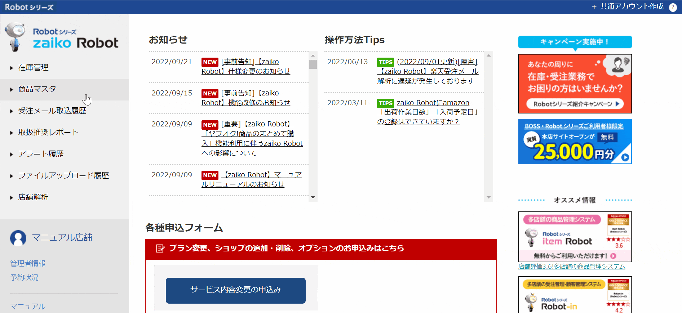Click the Robot シリーズ title in top bar
Image resolution: width=682 pixels, height=313 pixels.
point(29,7)
